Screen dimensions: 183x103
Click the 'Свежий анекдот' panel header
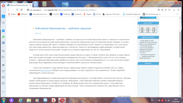coord(148,37)
